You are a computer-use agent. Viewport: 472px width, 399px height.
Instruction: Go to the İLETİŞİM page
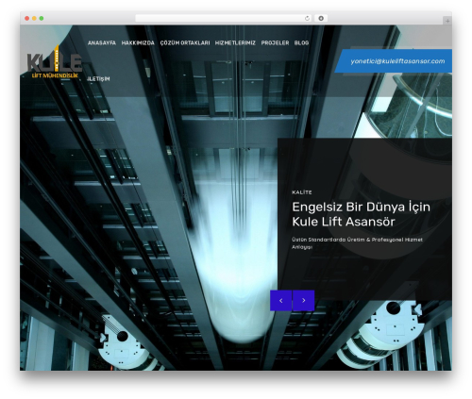98,78
